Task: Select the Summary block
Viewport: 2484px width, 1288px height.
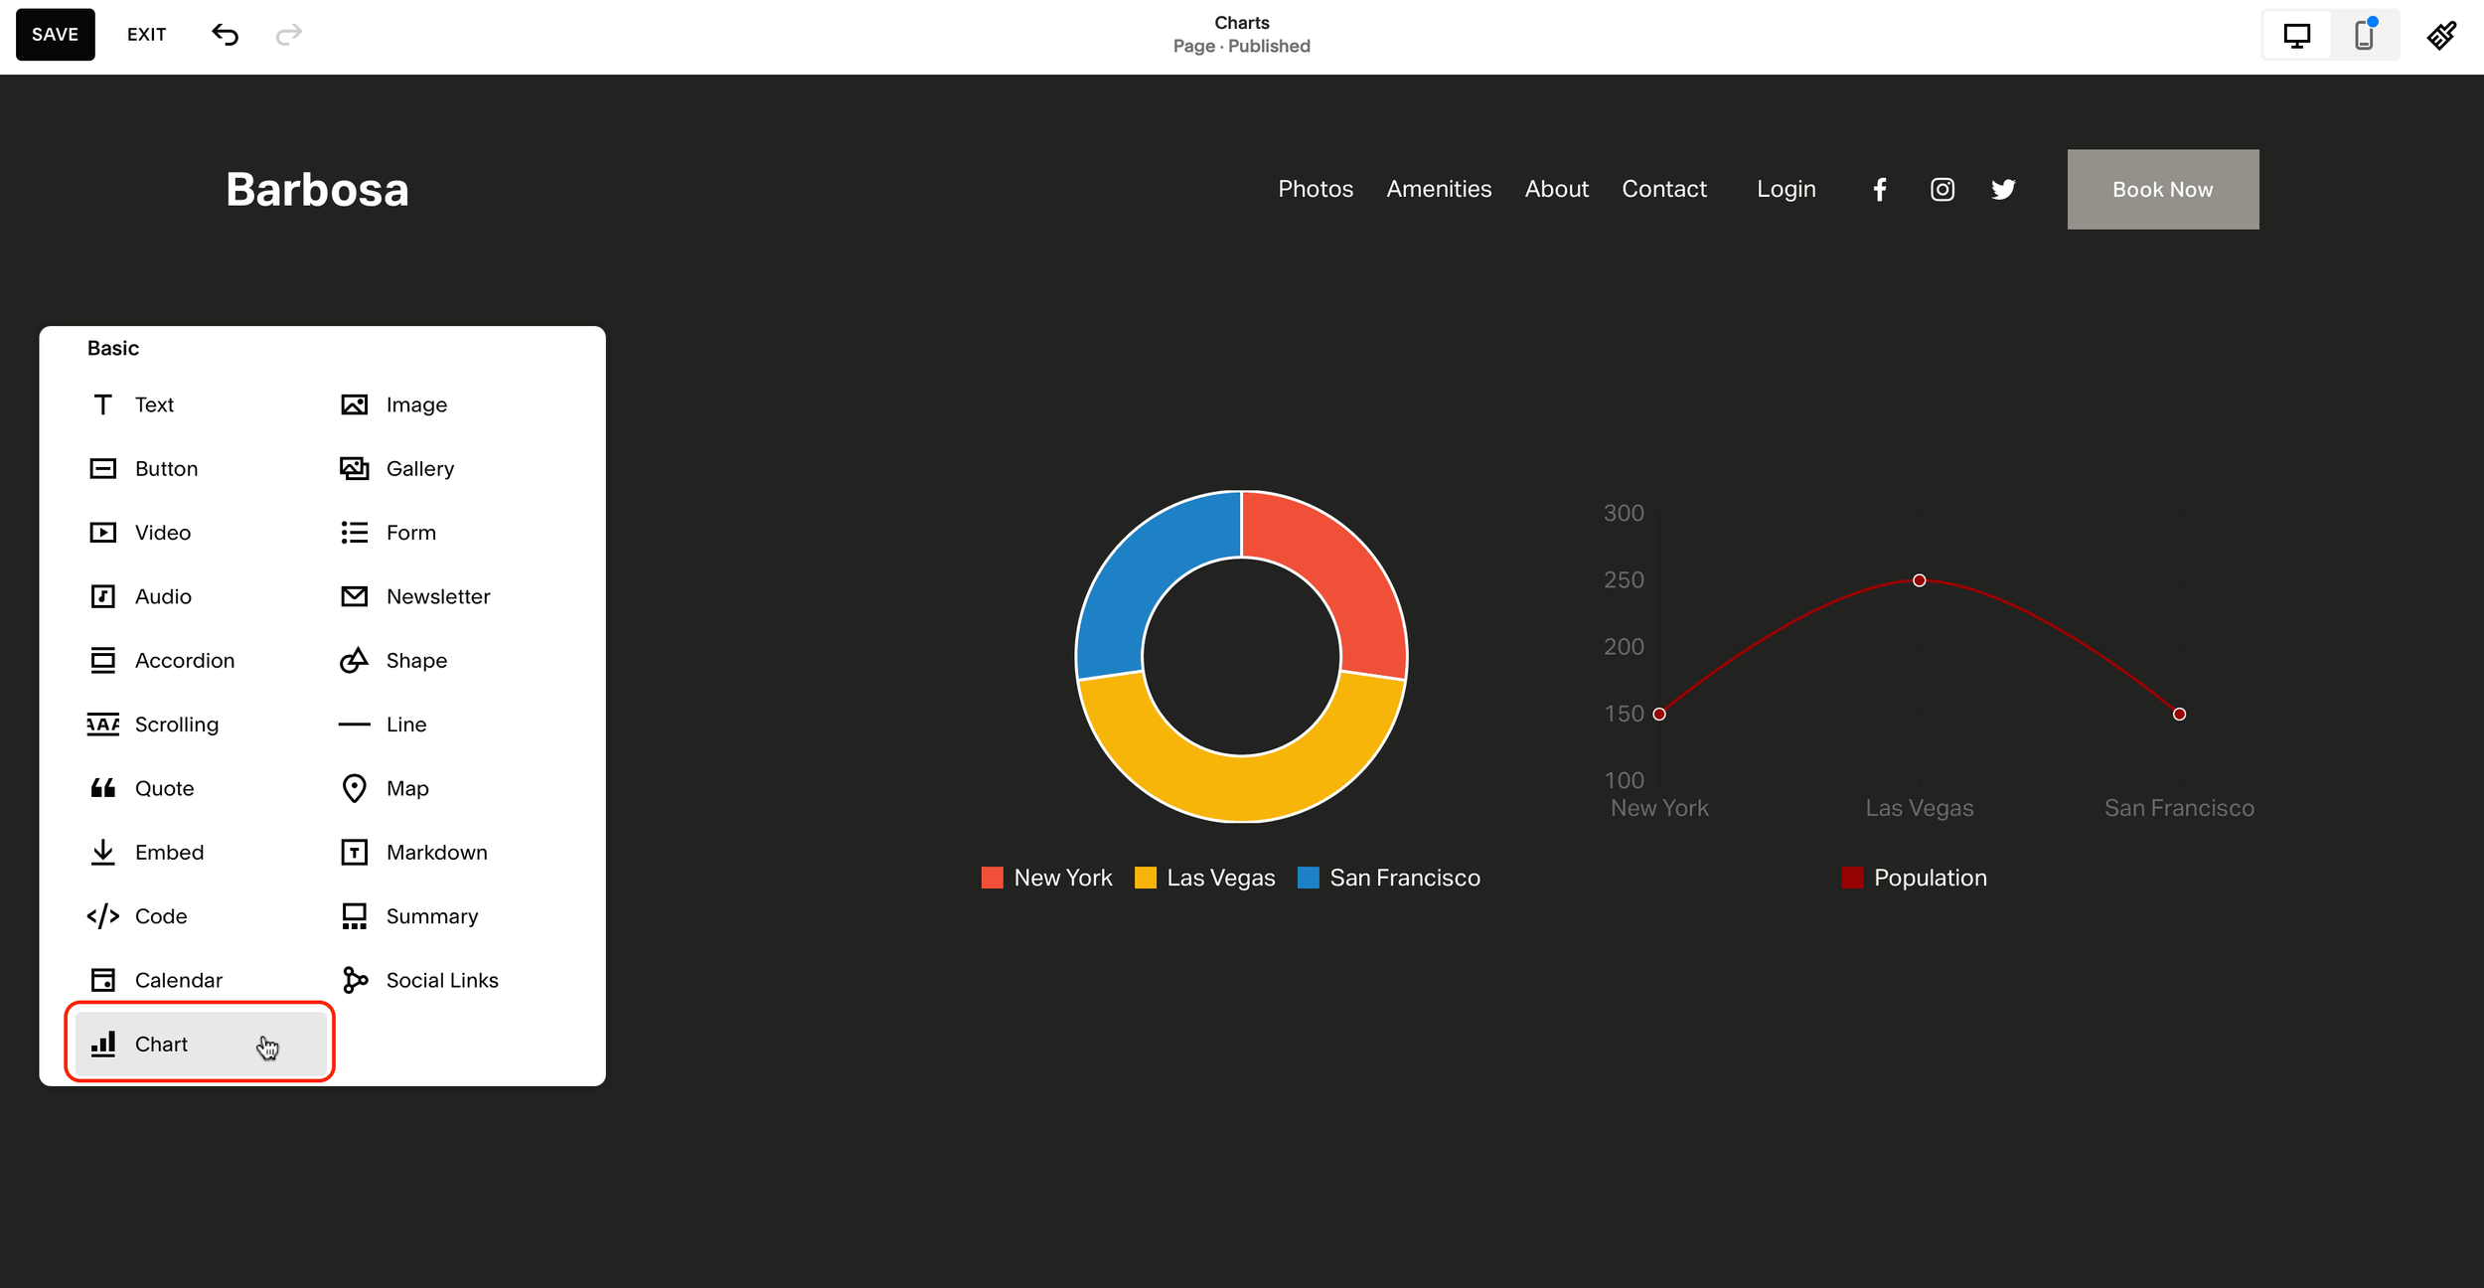Action: pyautogui.click(x=431, y=915)
